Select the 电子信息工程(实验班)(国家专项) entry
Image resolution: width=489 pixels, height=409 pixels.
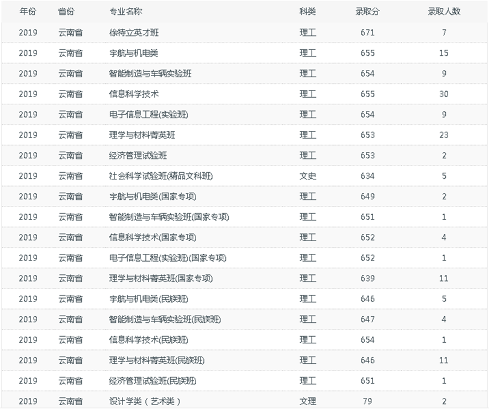168,258
